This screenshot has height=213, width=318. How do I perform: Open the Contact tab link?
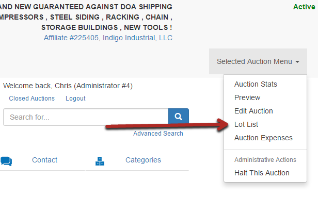pos(44,160)
